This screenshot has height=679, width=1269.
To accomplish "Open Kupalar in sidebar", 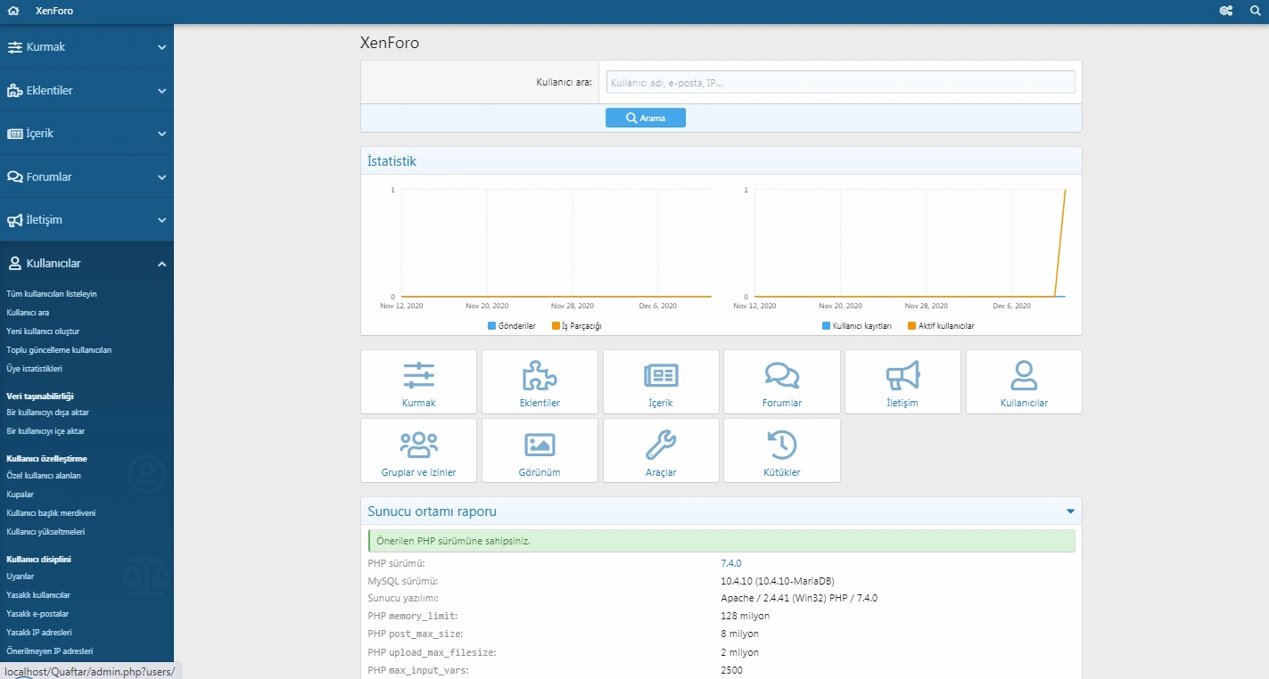I will coord(21,495).
